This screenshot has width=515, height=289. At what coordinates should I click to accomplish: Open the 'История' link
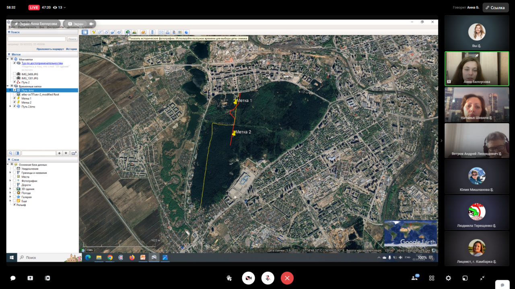(72, 49)
